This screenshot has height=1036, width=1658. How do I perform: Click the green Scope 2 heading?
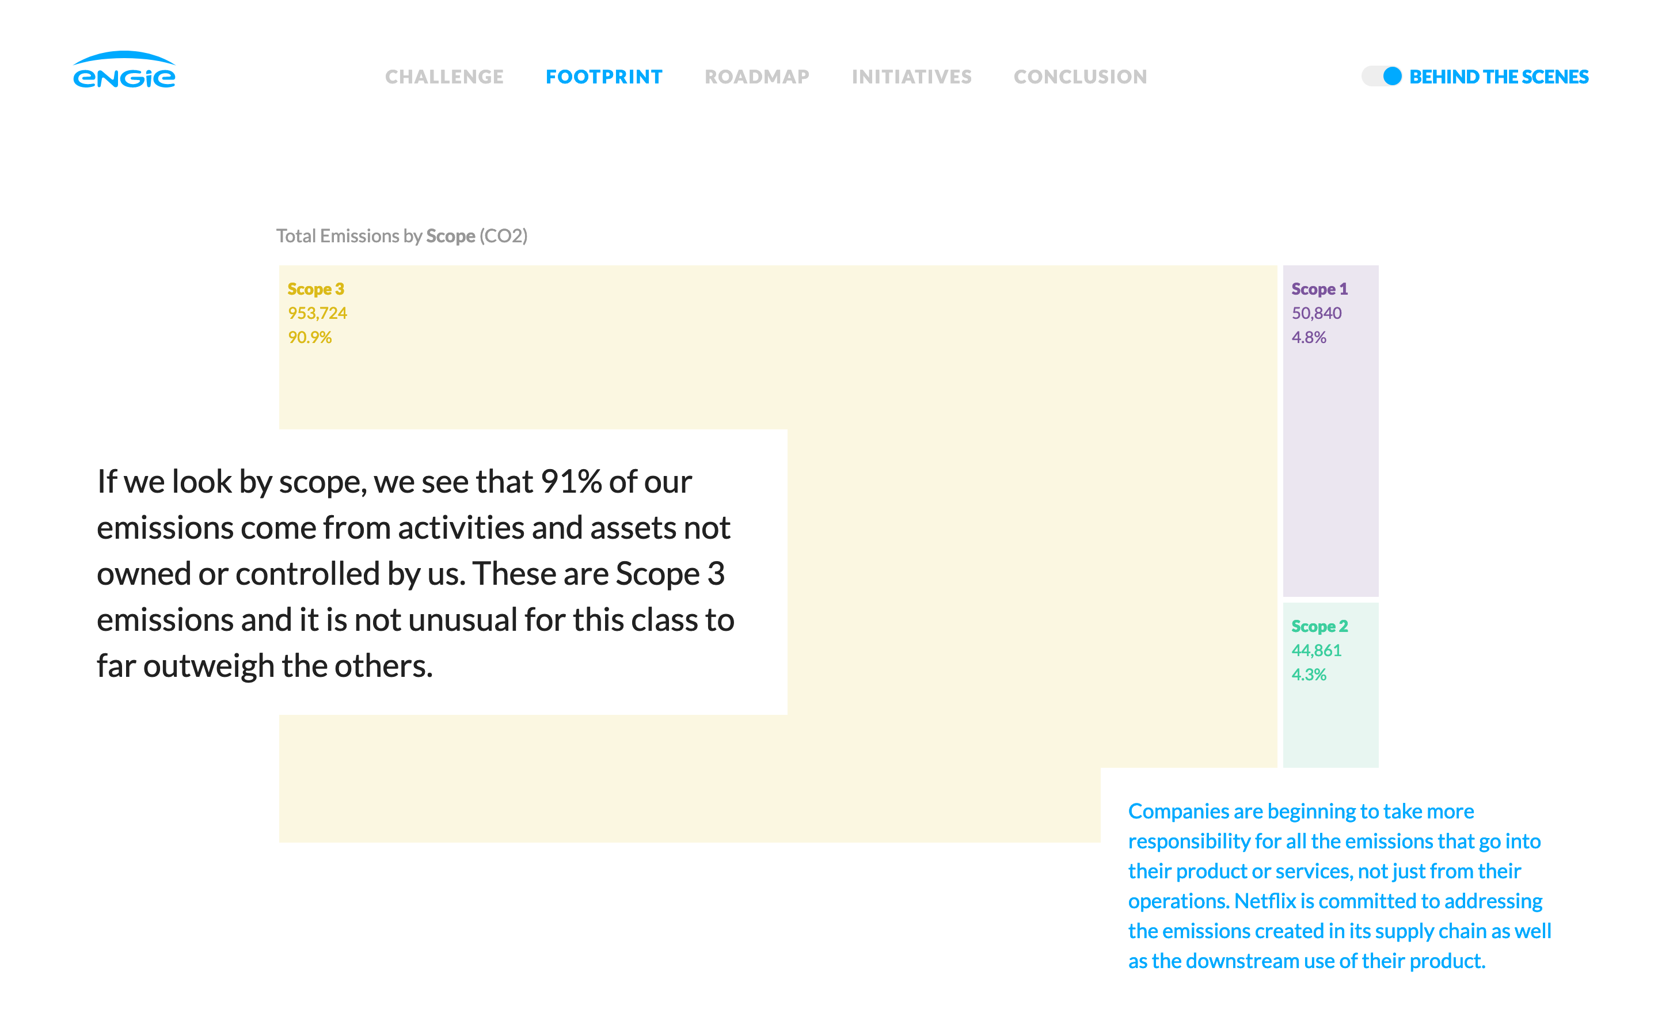1319,626
